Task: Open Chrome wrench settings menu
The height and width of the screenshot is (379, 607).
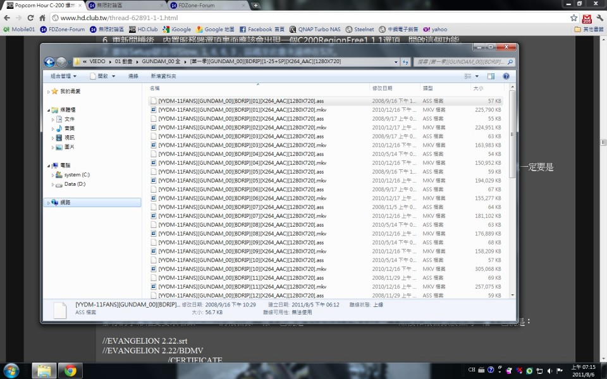Action: (x=599, y=18)
